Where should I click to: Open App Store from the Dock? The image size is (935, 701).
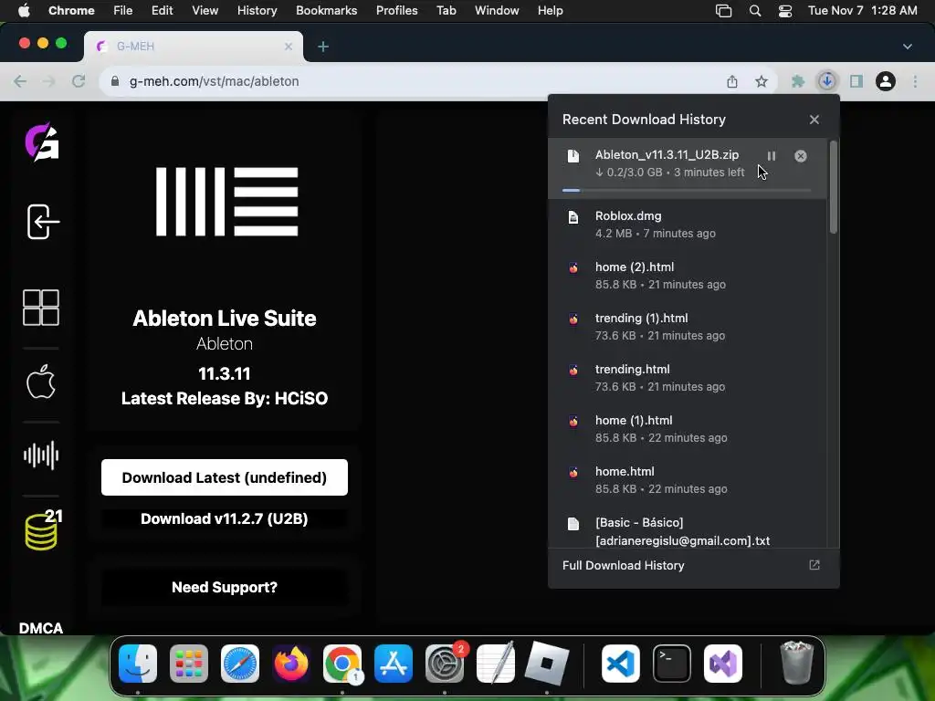pos(394,664)
